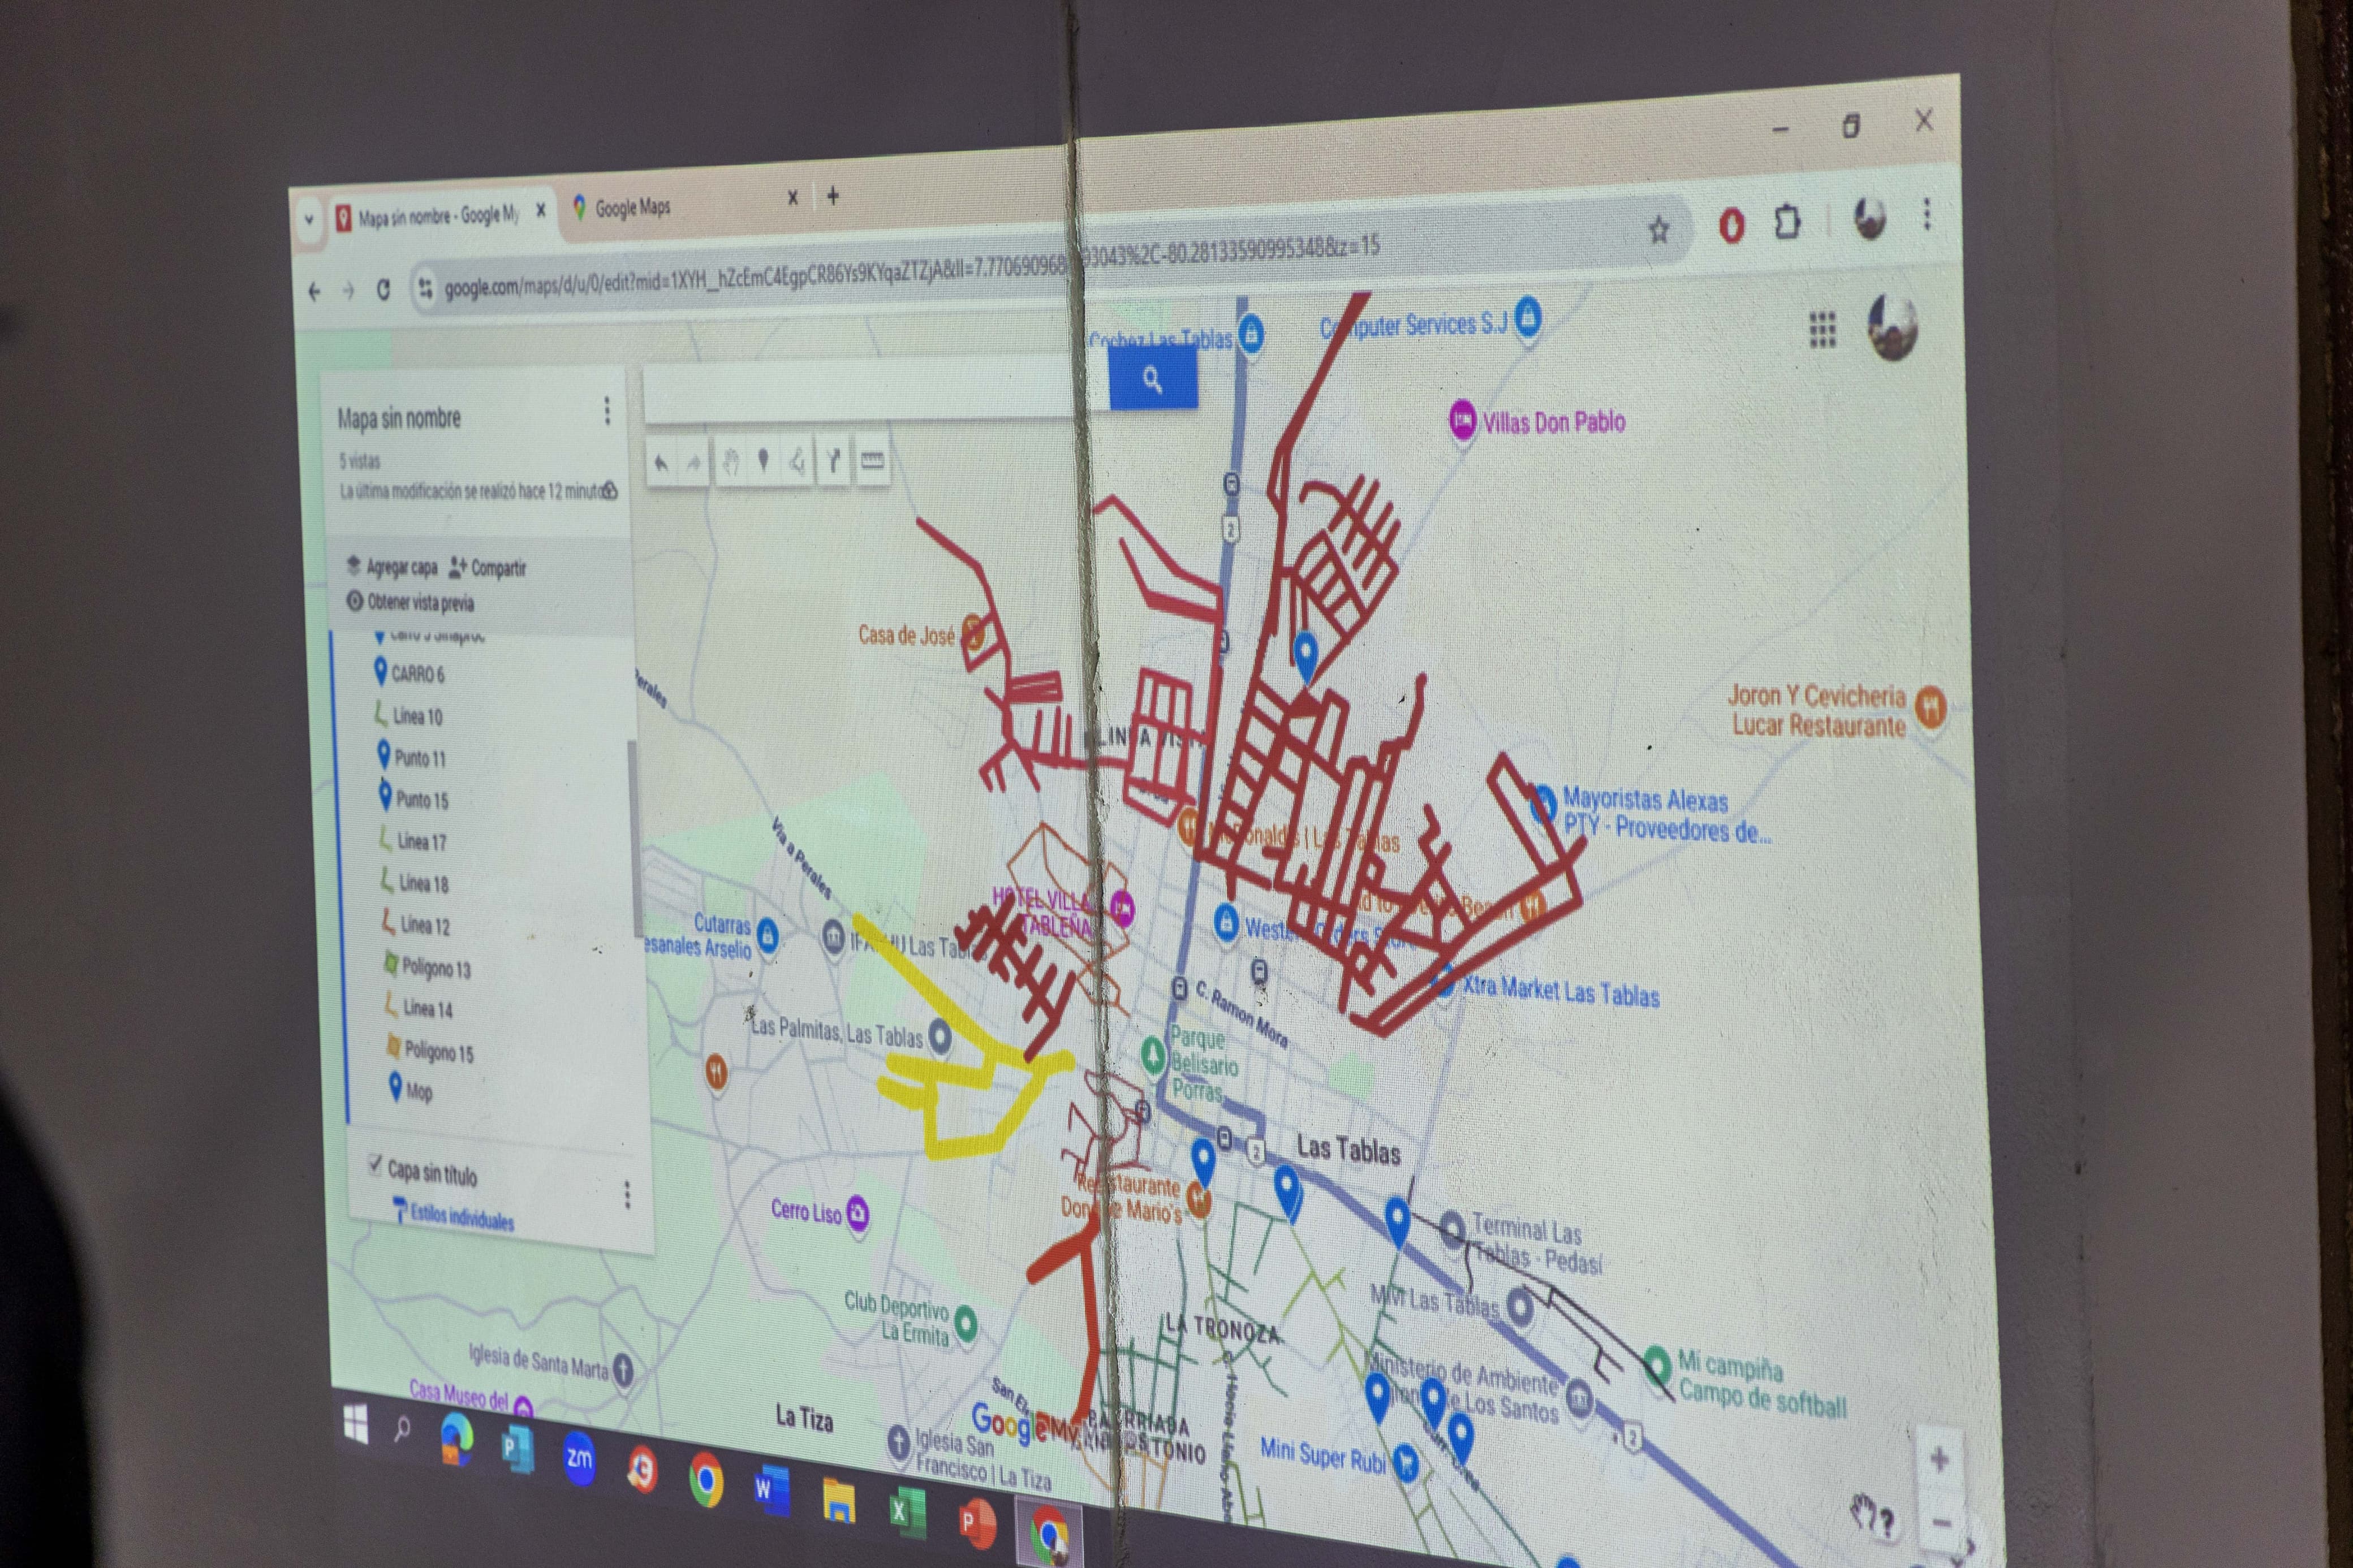Open the Chrome profile avatar in toolbar

pyautogui.click(x=1869, y=218)
